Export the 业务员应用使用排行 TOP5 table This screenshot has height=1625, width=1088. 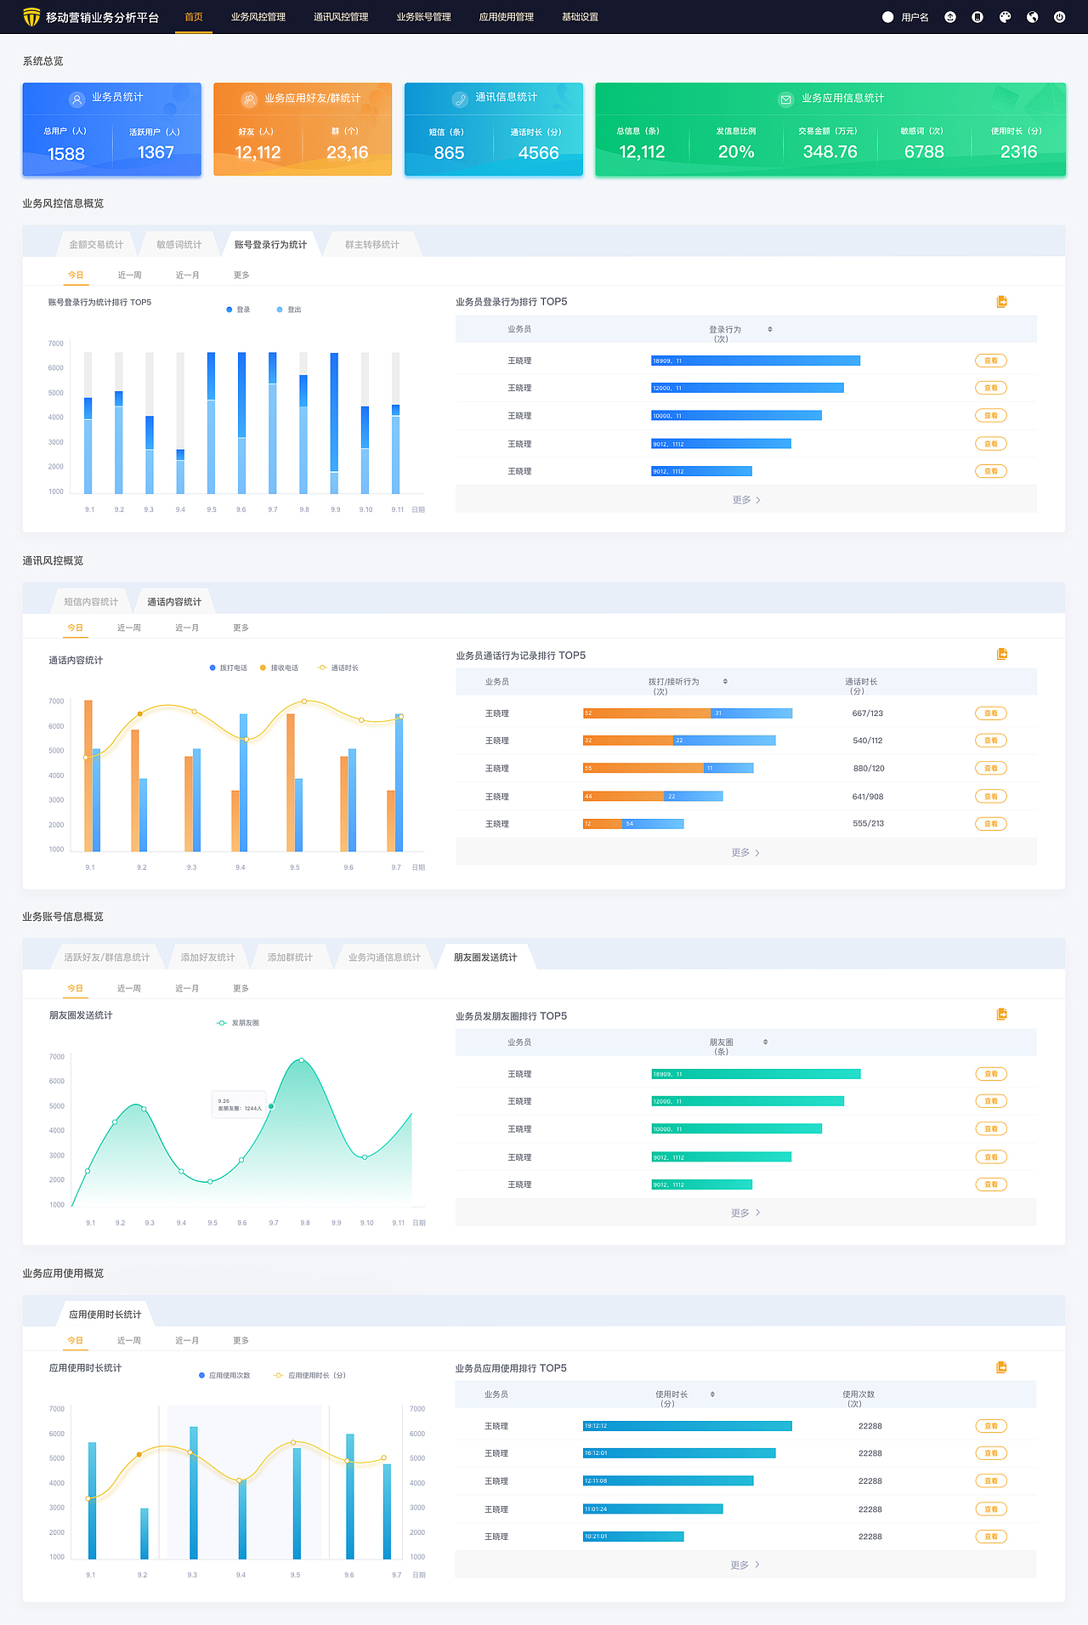(1001, 1367)
